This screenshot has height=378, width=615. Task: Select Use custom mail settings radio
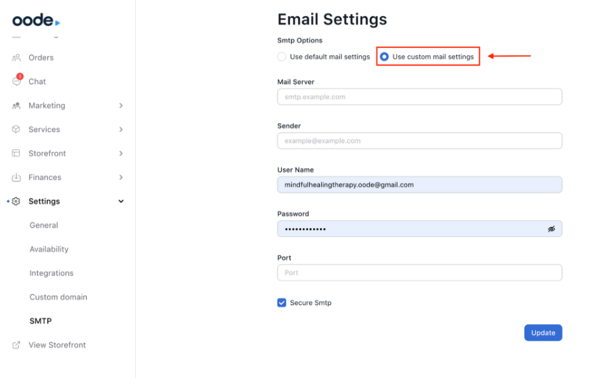coord(384,57)
